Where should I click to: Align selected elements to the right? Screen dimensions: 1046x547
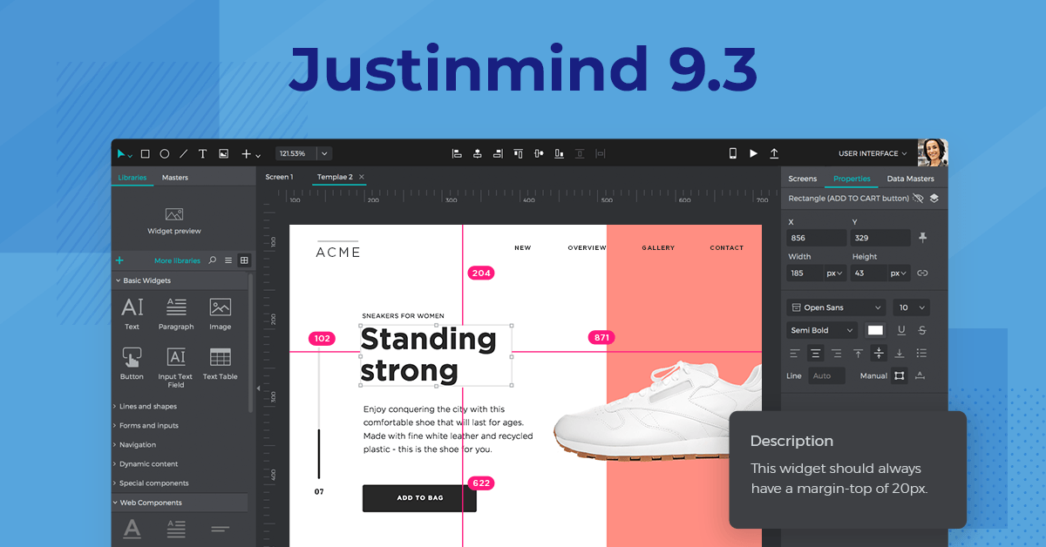tap(498, 153)
